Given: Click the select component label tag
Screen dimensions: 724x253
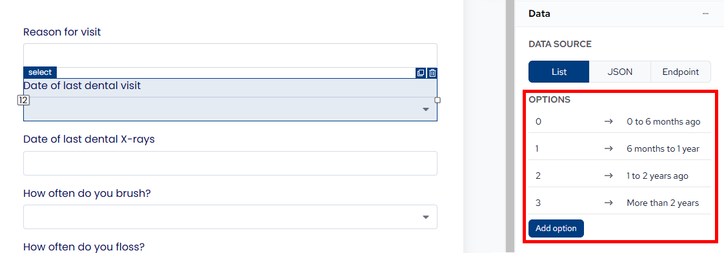Looking at the screenshot, I should pyautogui.click(x=40, y=72).
